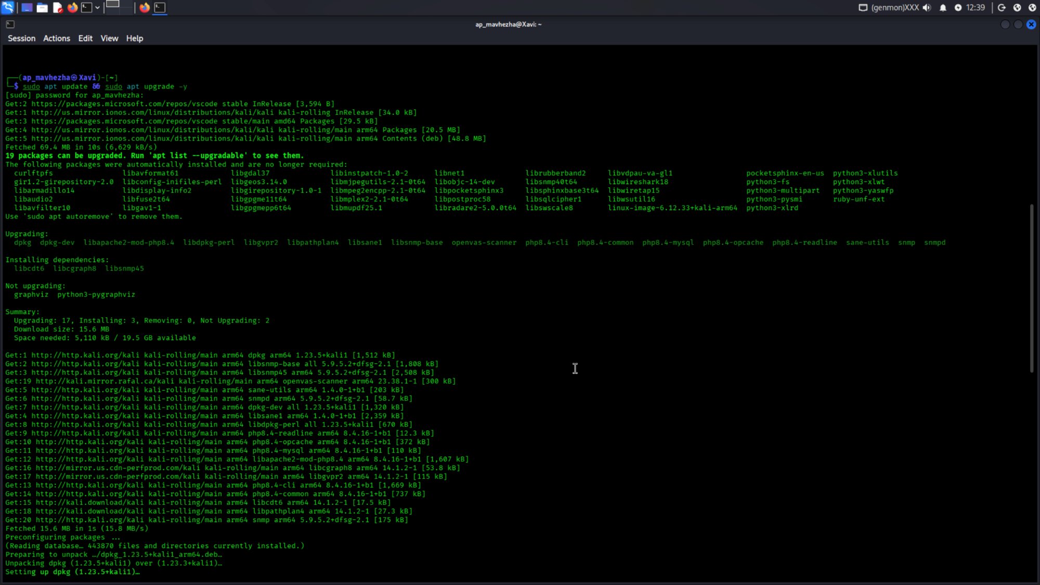Click 'openvas-scanner' in the upgrading list
The height and width of the screenshot is (585, 1040).
(x=484, y=242)
